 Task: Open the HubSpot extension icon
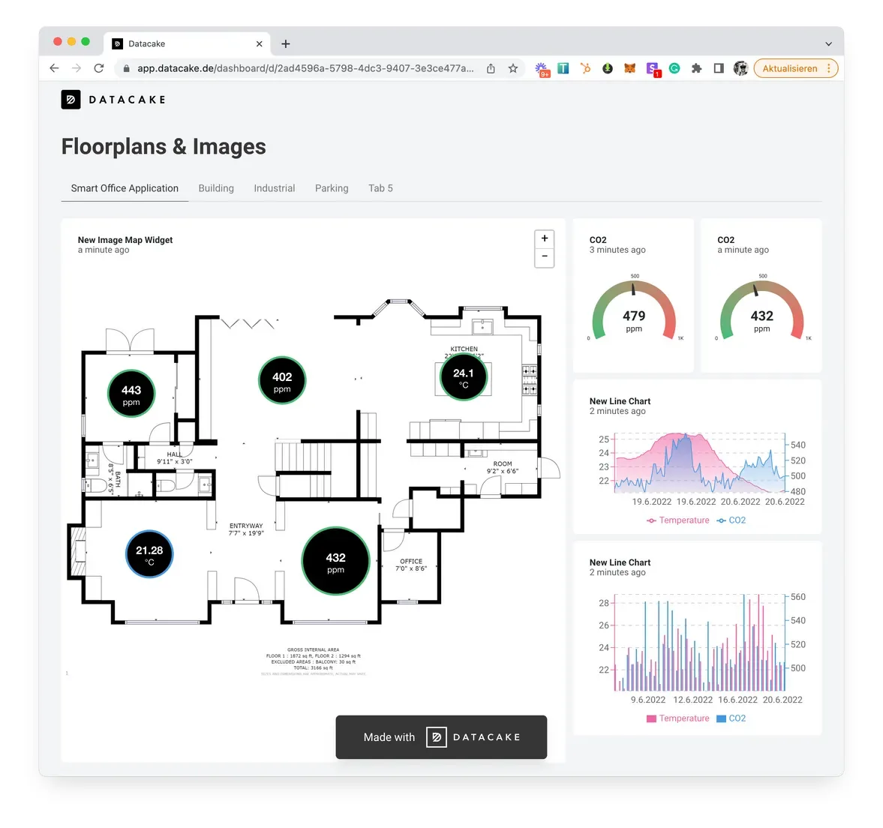(586, 68)
